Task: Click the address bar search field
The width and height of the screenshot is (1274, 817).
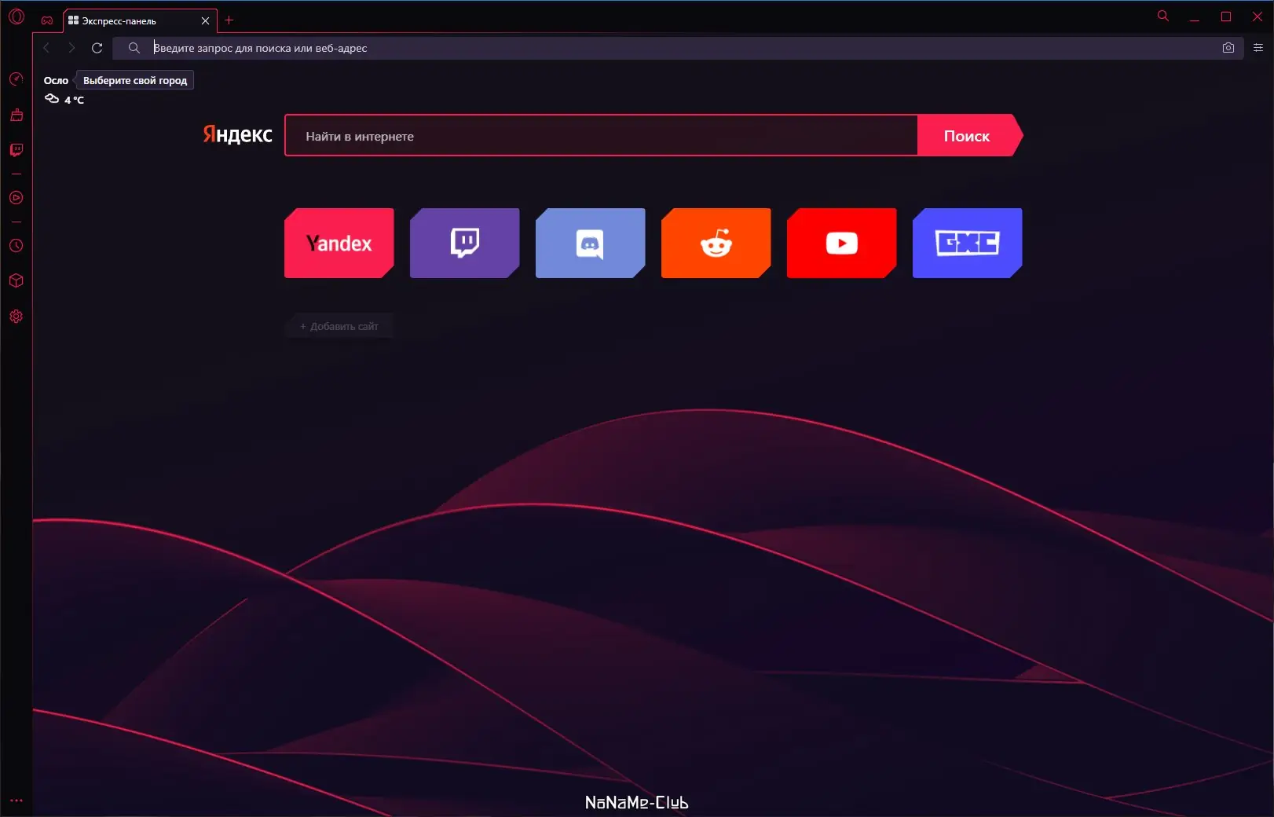Action: [679, 48]
